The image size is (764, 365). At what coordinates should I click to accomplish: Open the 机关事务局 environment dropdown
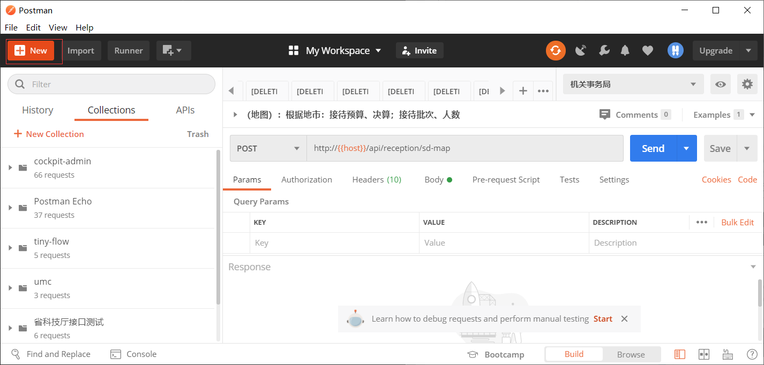(x=633, y=84)
